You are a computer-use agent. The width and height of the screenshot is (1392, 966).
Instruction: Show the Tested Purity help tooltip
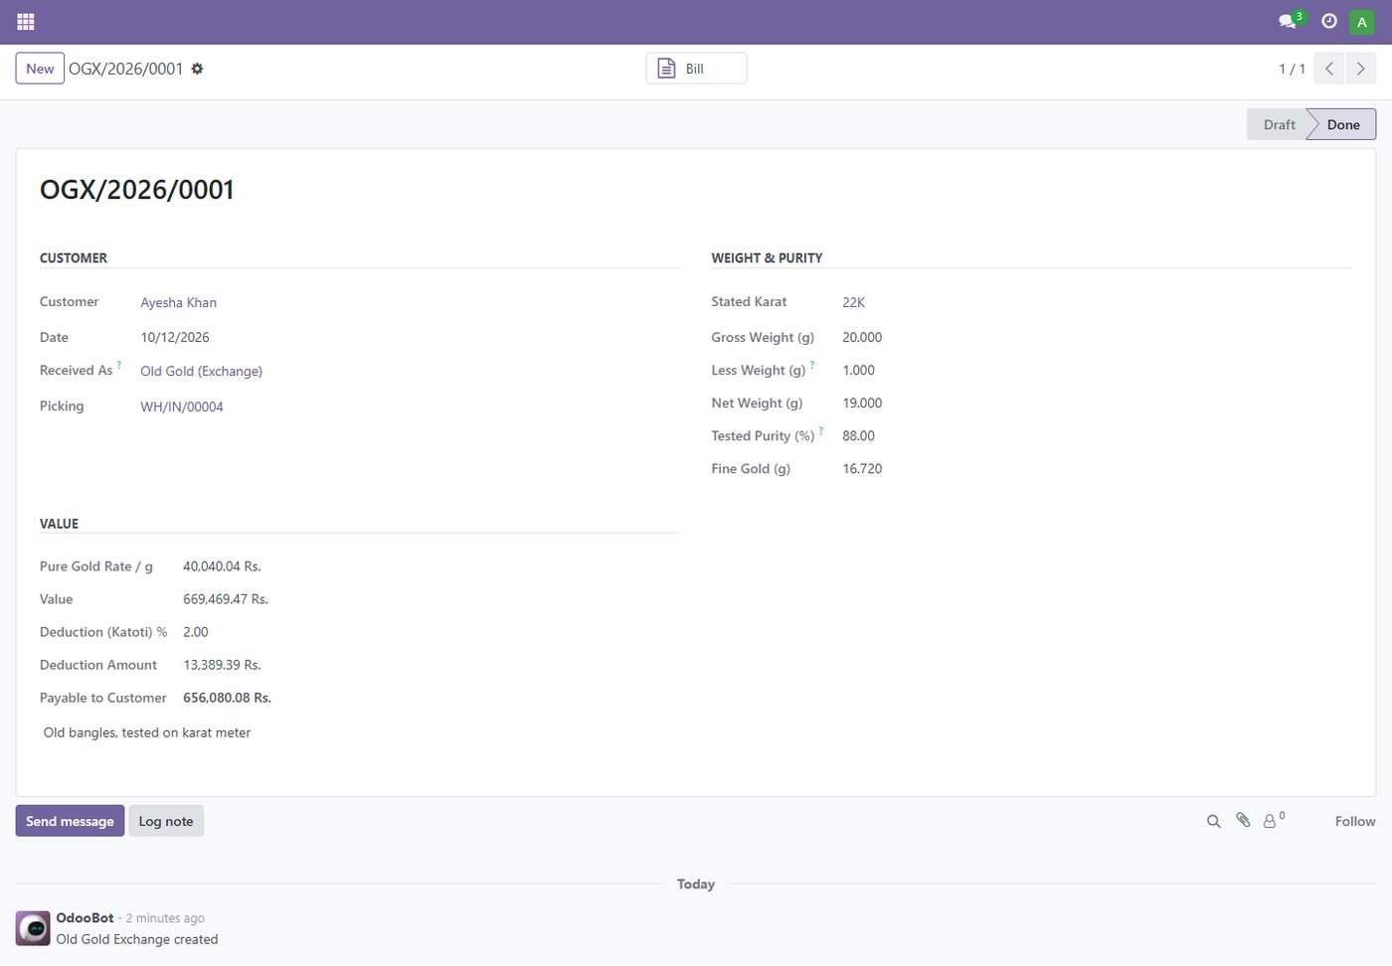pos(820,431)
